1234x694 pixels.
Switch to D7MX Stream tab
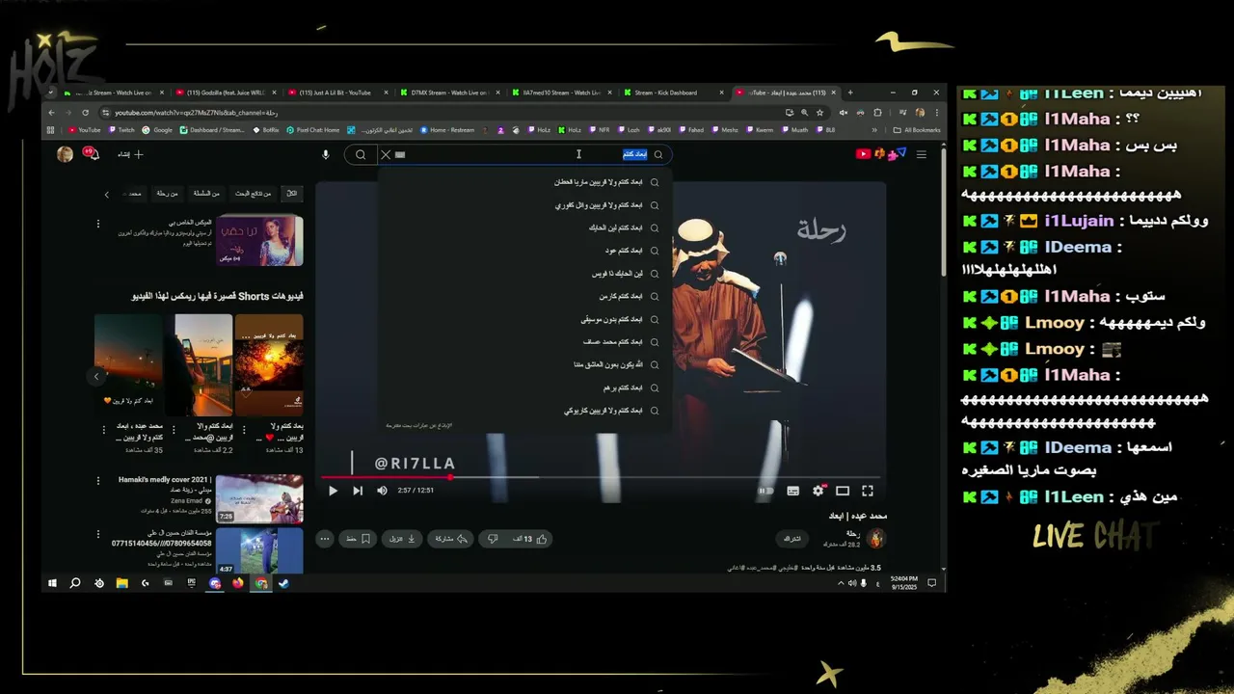click(449, 93)
